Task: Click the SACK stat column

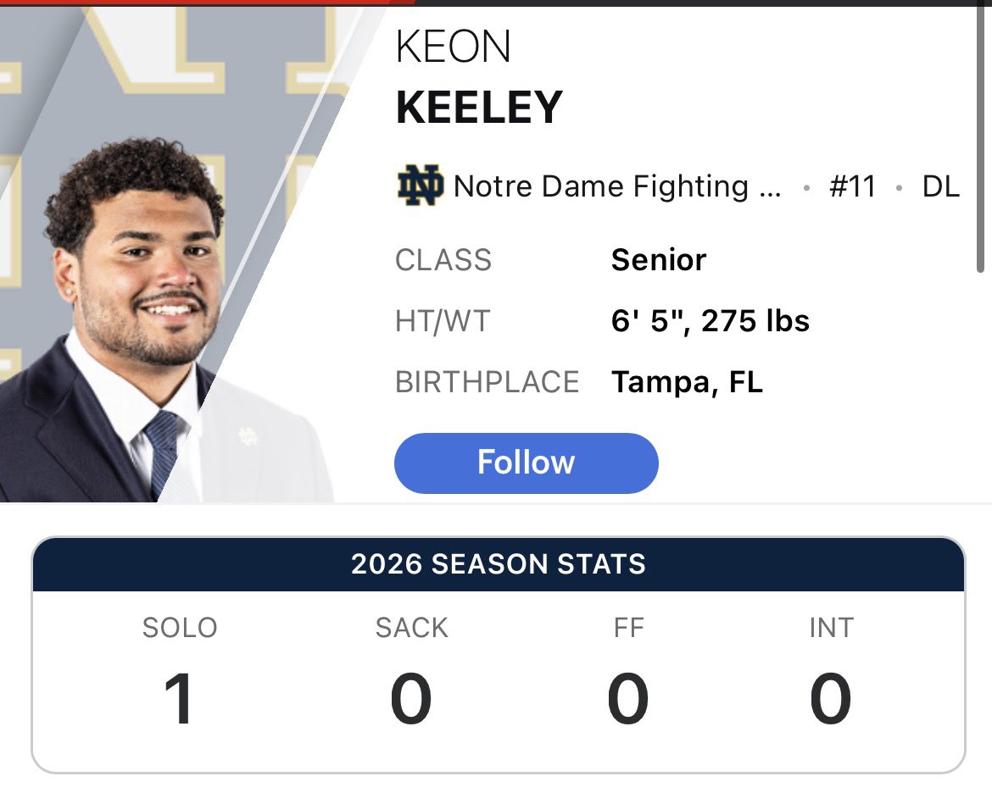Action: 411,670
